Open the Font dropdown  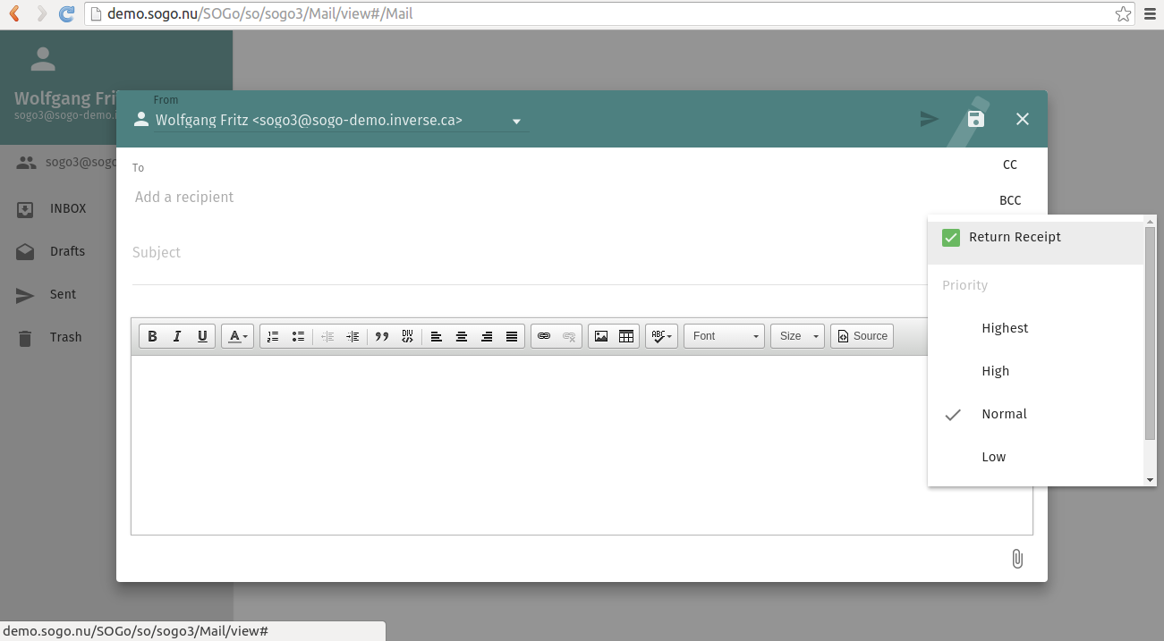pyautogui.click(x=724, y=336)
